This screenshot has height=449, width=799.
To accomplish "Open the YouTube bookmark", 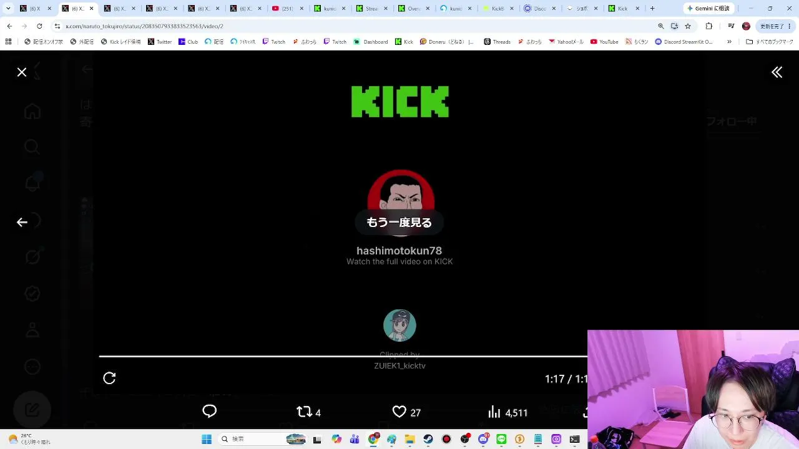I will pos(604,42).
